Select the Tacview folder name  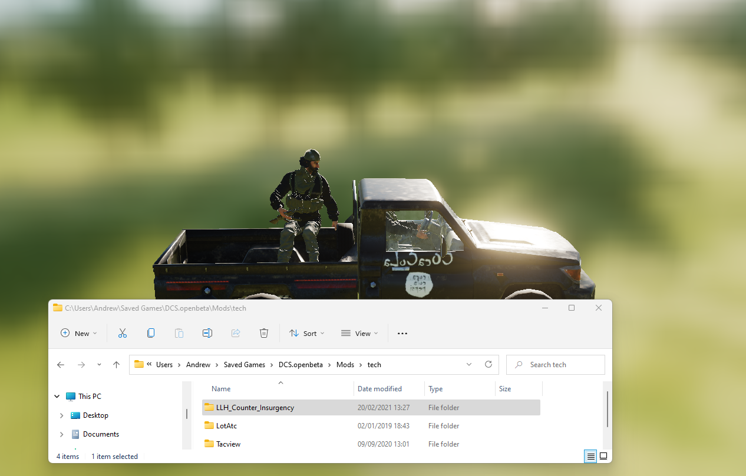pyautogui.click(x=228, y=444)
